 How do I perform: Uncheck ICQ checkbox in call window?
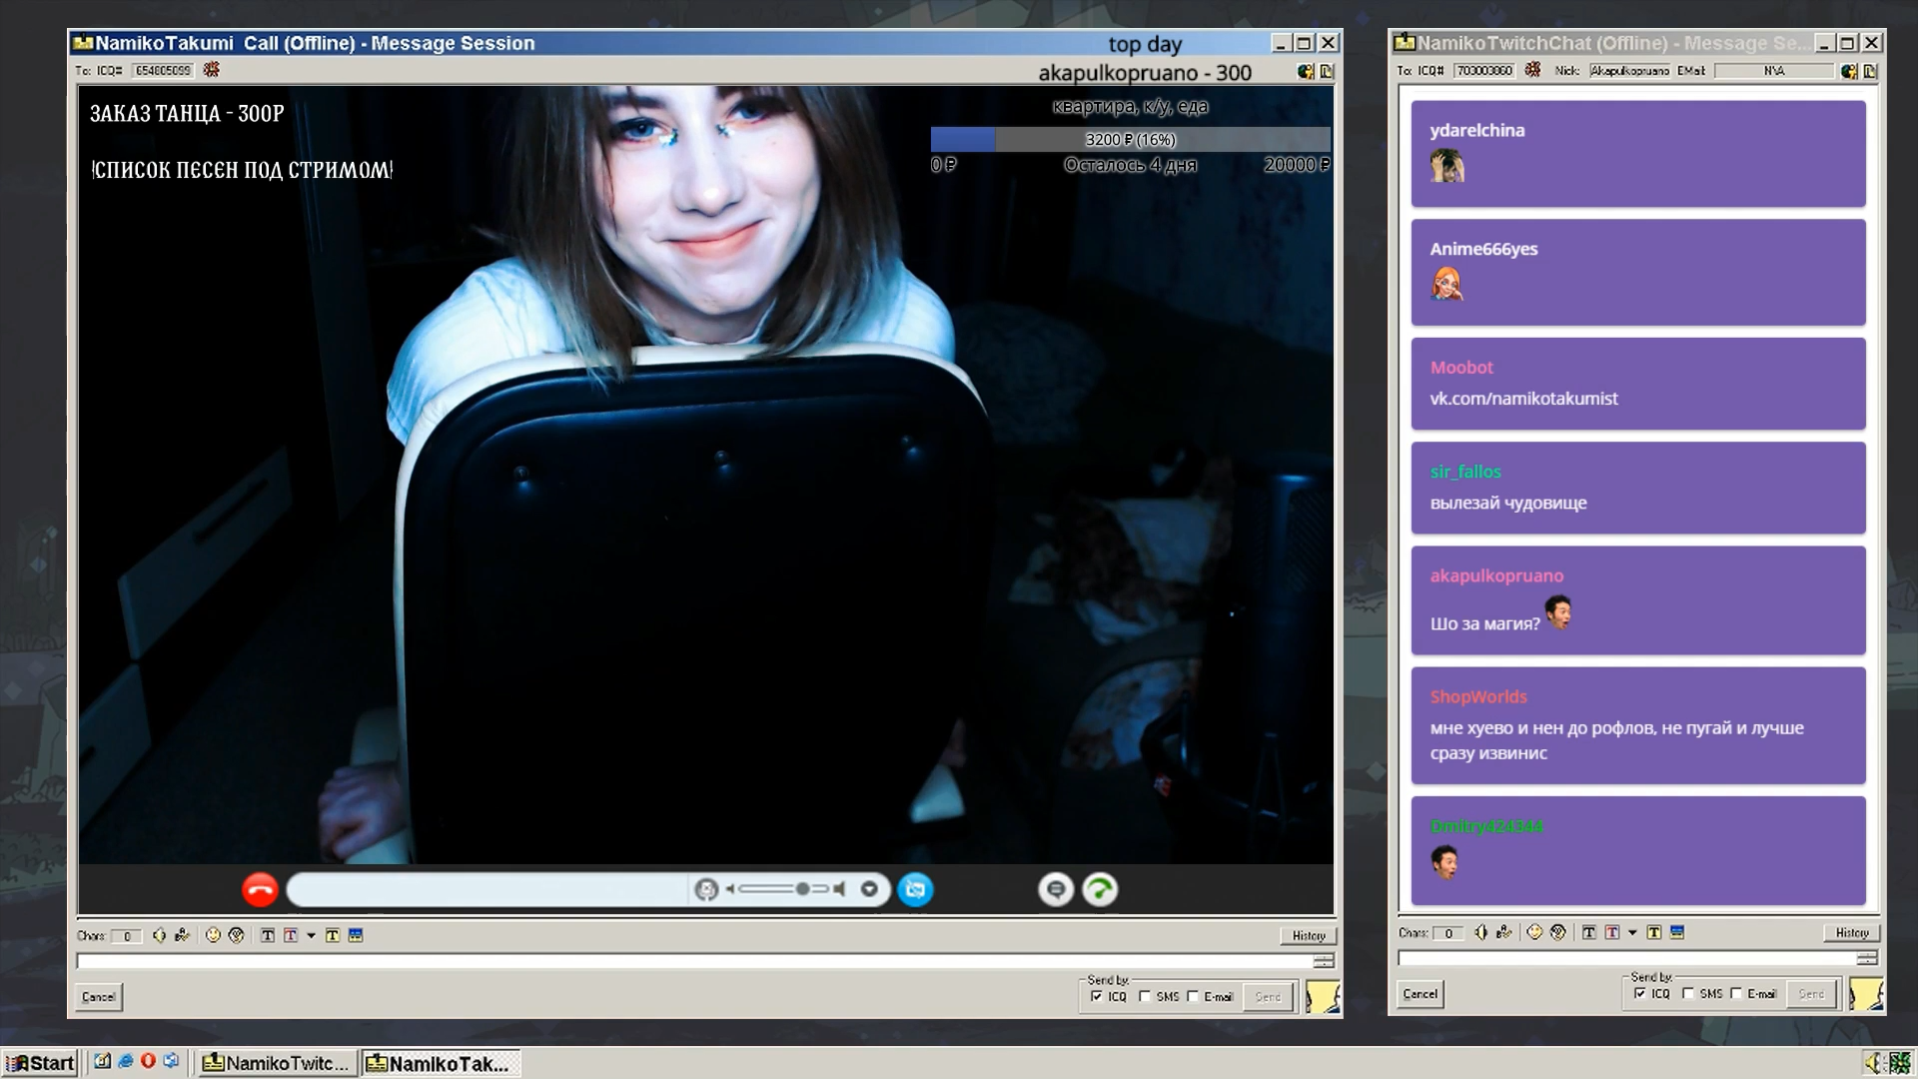[1097, 996]
